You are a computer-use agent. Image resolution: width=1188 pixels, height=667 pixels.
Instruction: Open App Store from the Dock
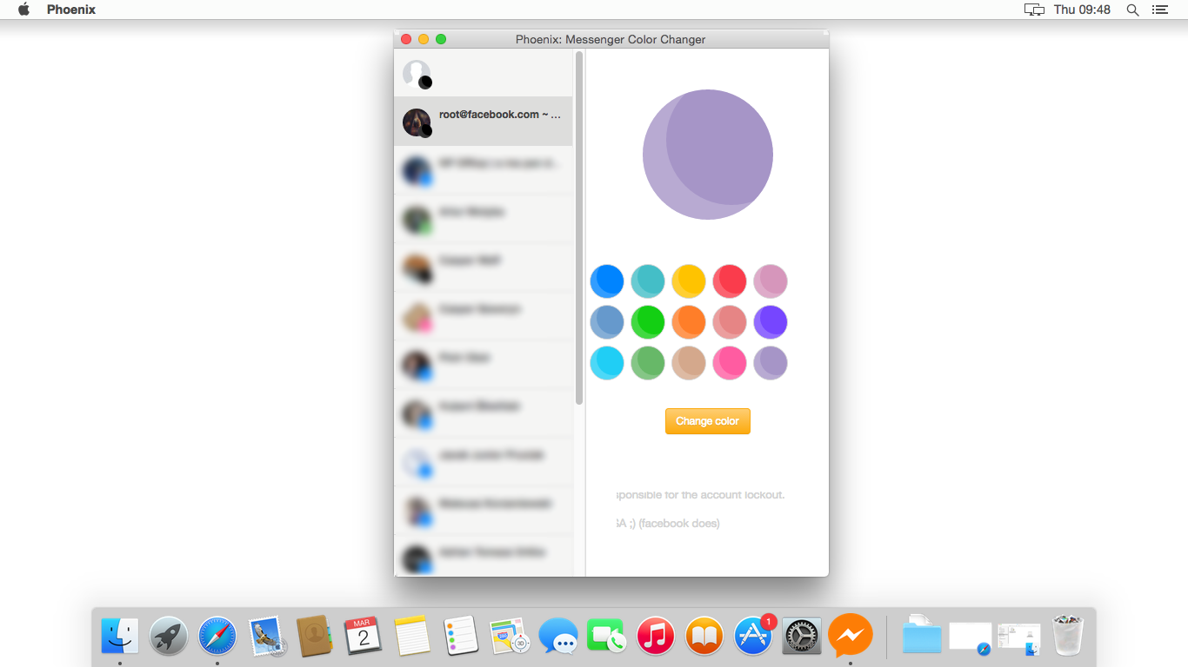pyautogui.click(x=753, y=636)
